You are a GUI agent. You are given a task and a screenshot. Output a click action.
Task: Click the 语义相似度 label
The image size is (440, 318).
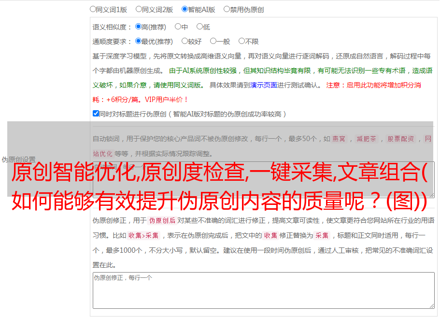click(112, 27)
